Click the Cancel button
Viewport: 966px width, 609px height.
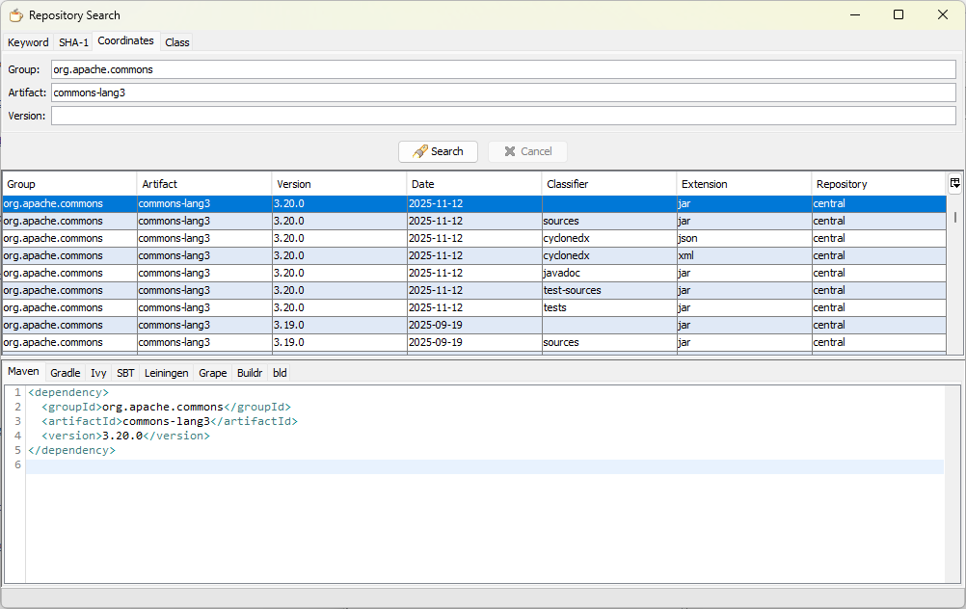click(527, 151)
